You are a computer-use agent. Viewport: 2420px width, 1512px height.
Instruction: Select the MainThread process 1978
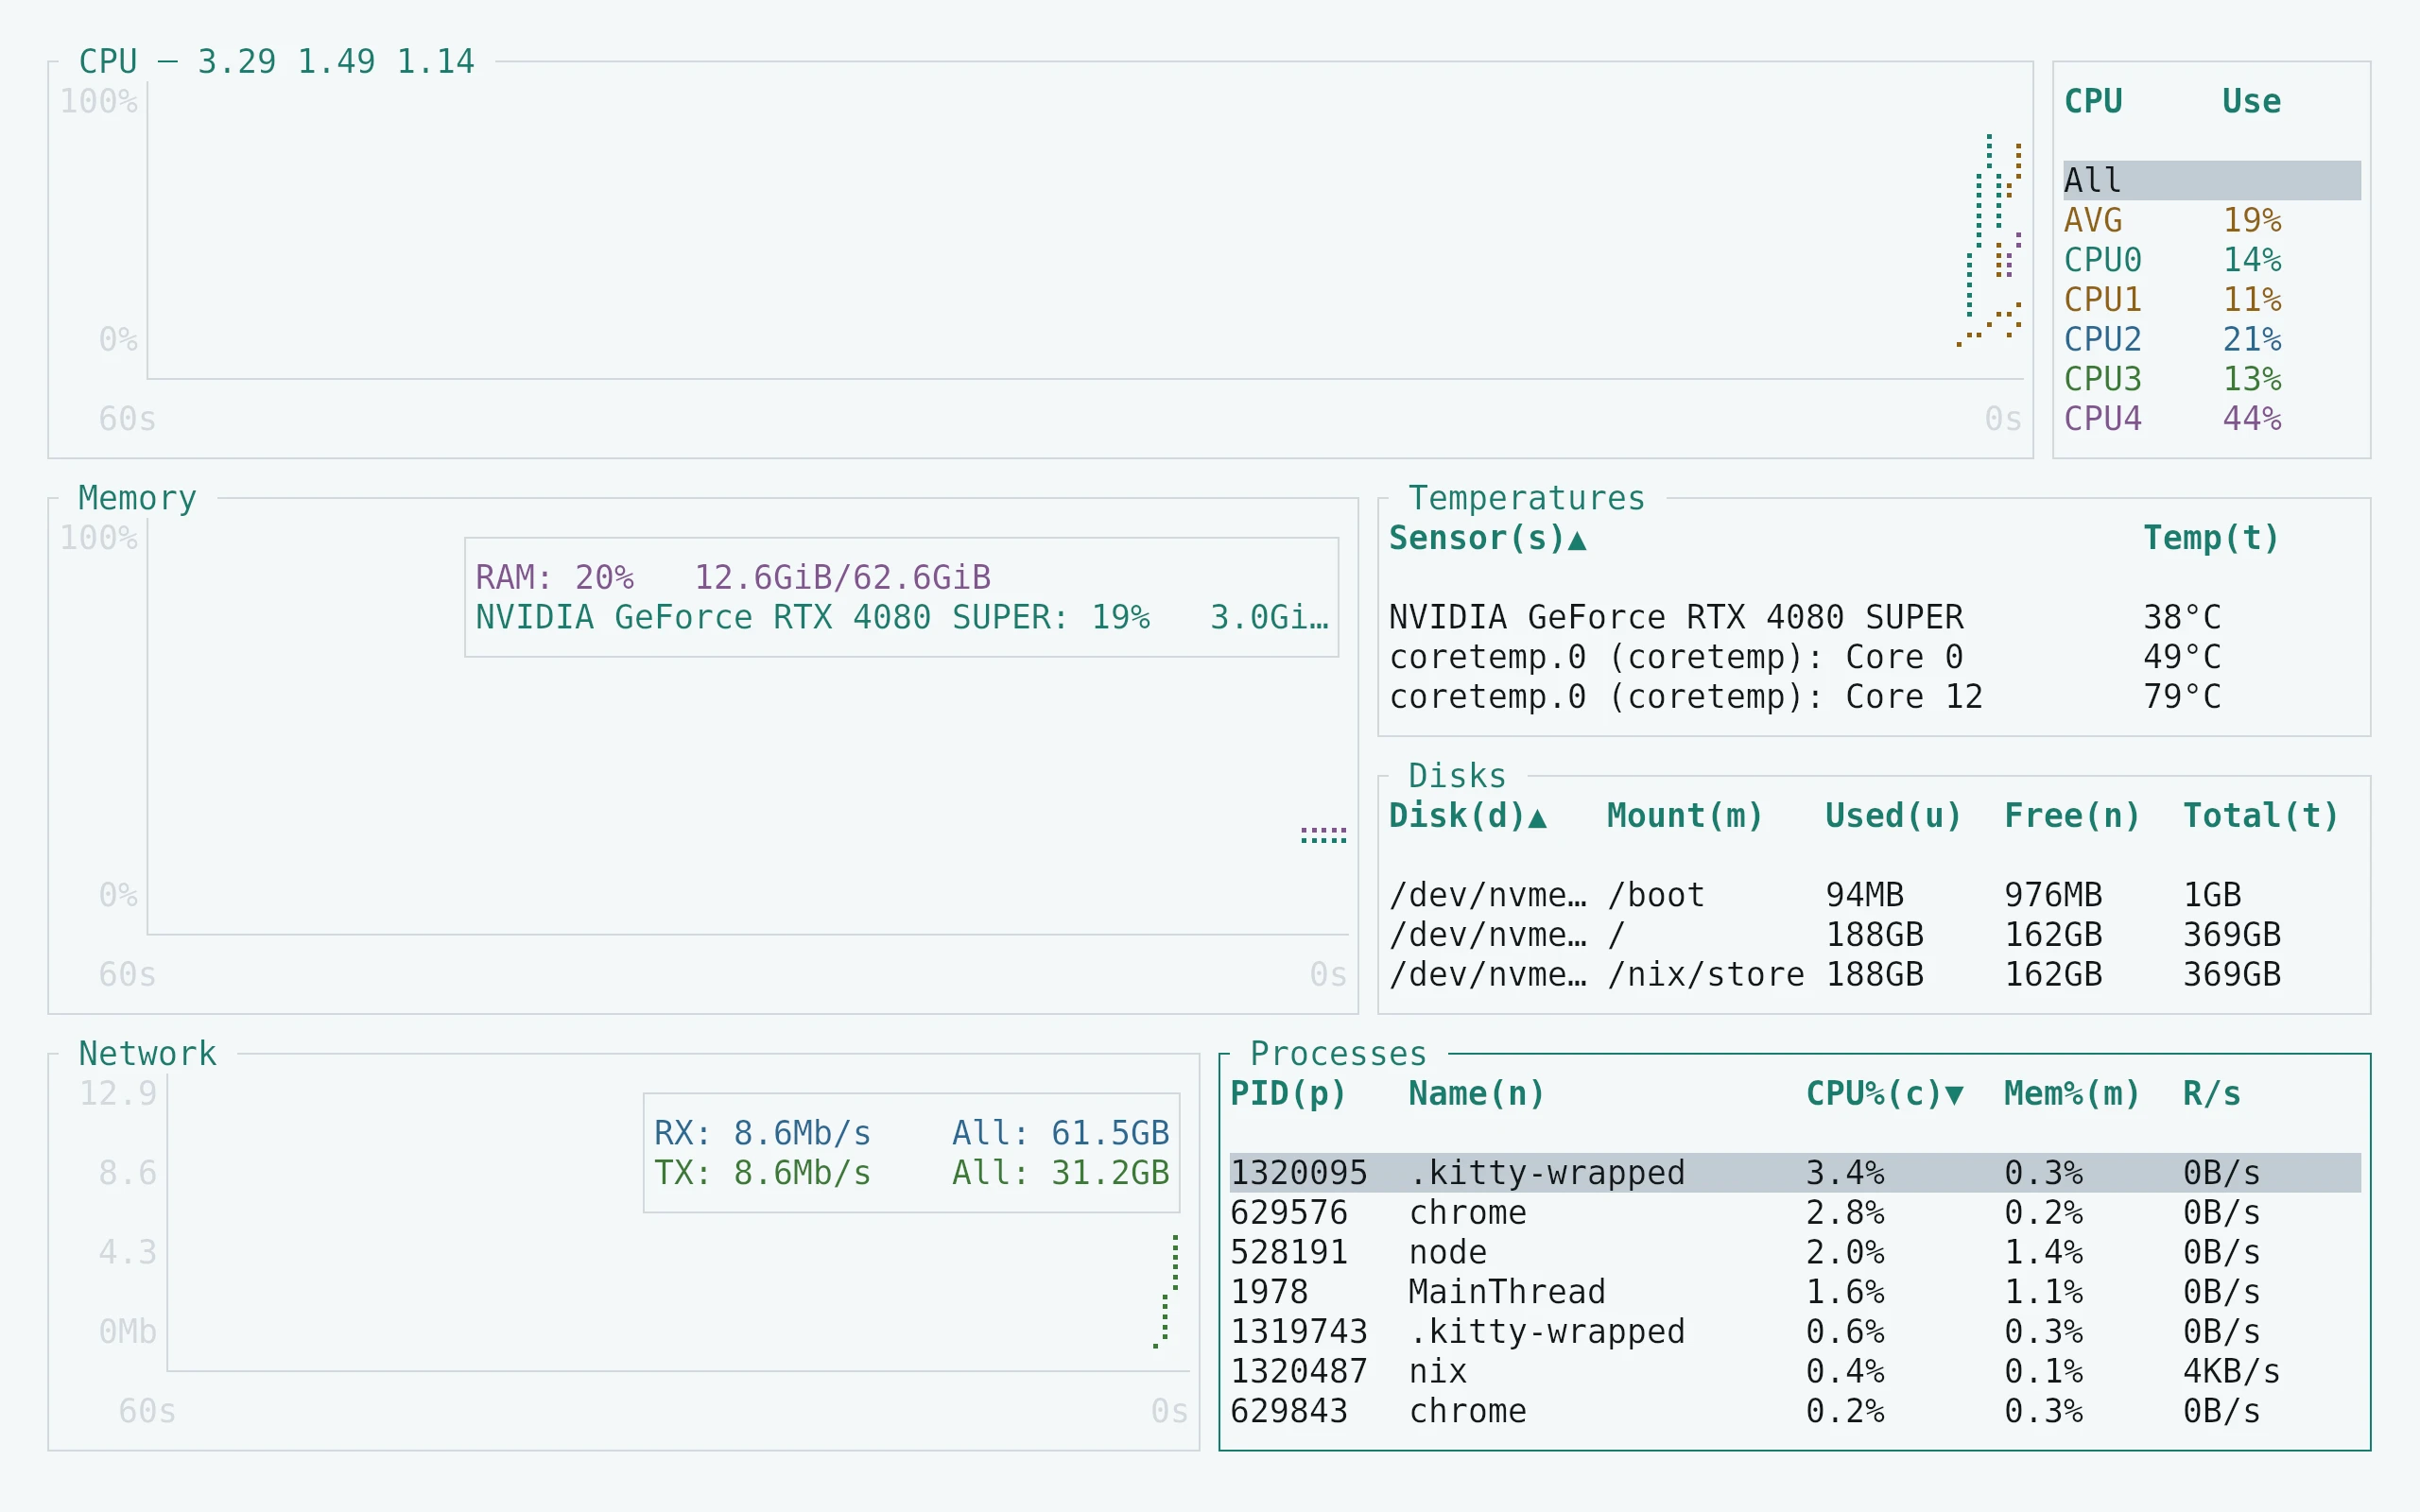coord(1795,1291)
